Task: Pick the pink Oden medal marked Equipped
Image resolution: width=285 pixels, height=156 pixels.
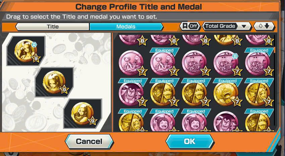Action: click(x=131, y=94)
